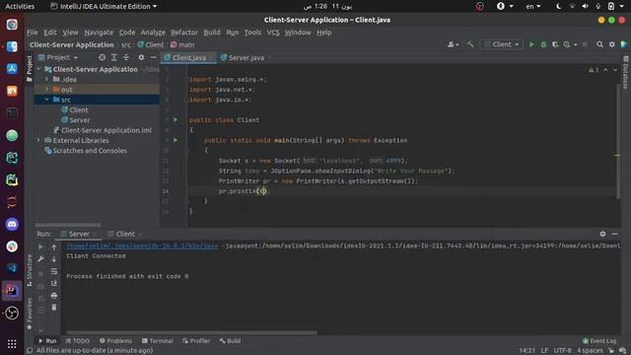Click the Project panel horizontal scrollbar
This screenshot has width=631, height=355.
tap(68, 225)
